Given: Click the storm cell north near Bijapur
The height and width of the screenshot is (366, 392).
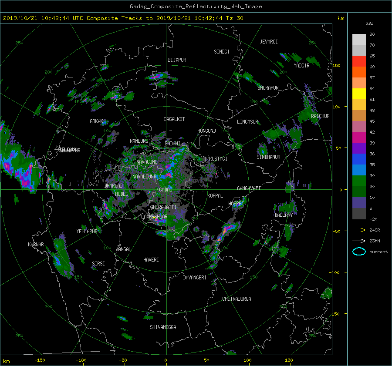Looking at the screenshot, I should point(160,77).
